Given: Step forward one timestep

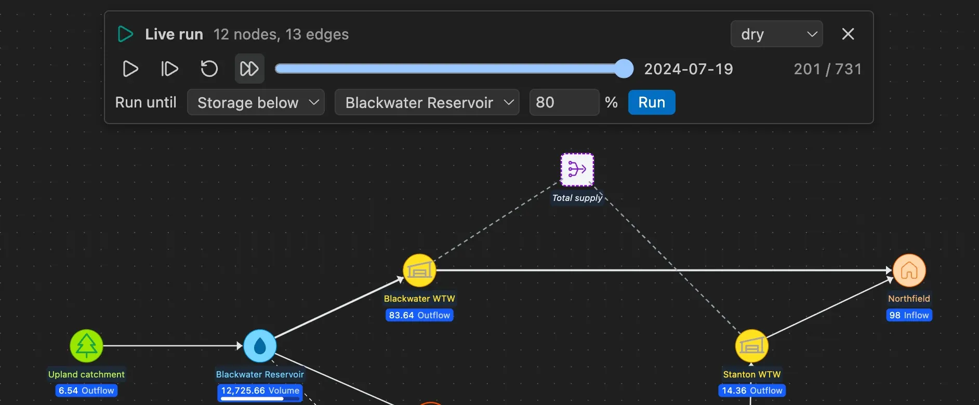Looking at the screenshot, I should click(x=169, y=69).
